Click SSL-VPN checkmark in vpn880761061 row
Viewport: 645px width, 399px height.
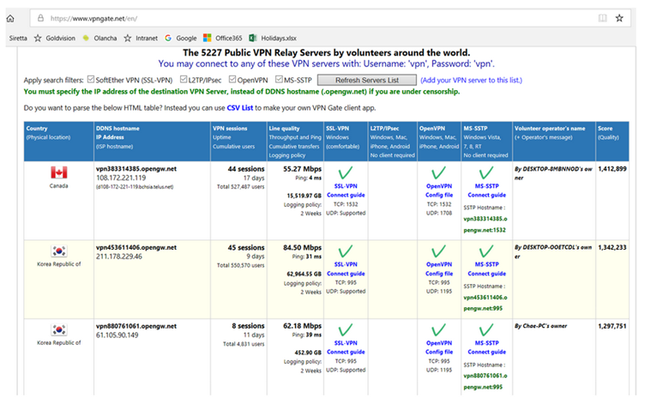(345, 330)
